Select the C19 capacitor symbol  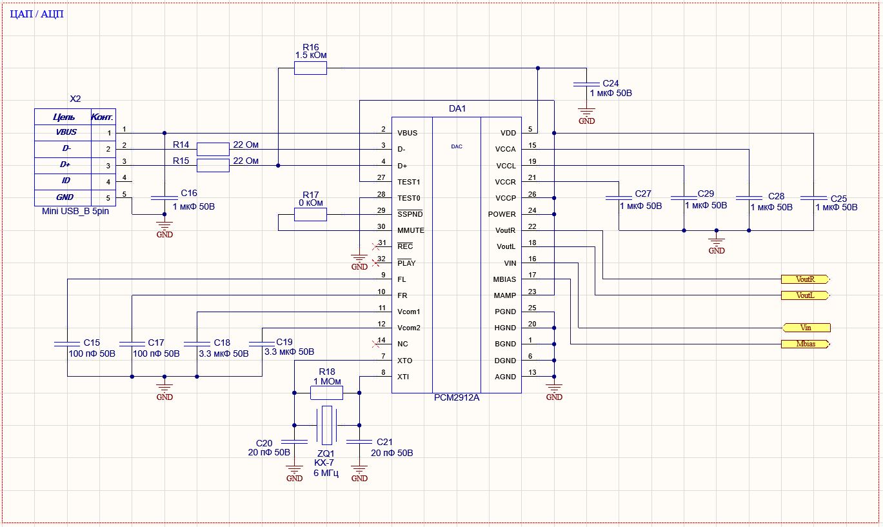[x=262, y=344]
